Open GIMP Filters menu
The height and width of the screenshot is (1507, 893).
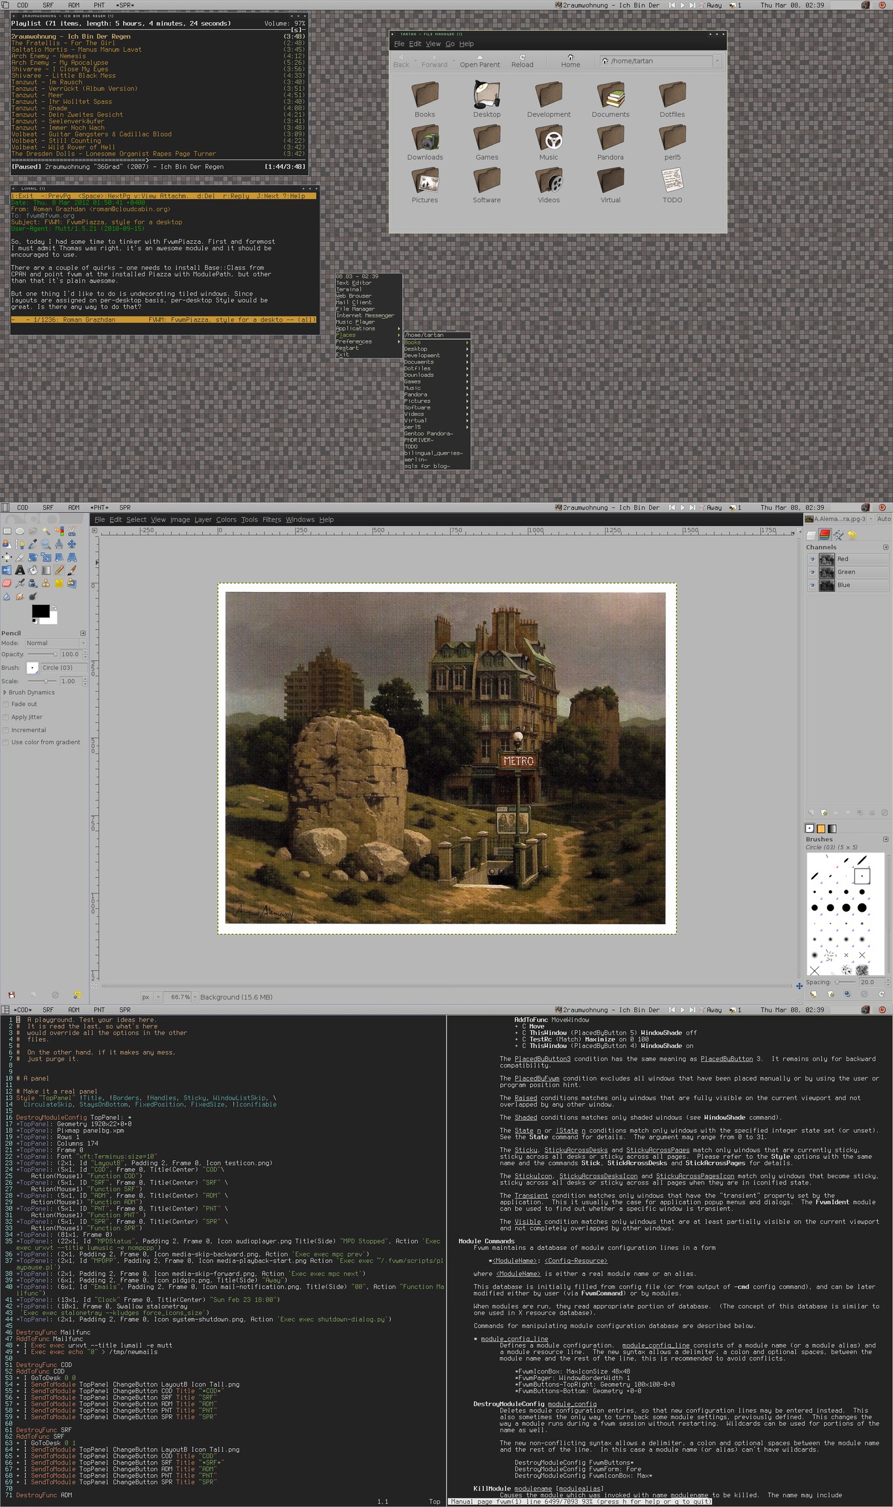[x=272, y=519]
